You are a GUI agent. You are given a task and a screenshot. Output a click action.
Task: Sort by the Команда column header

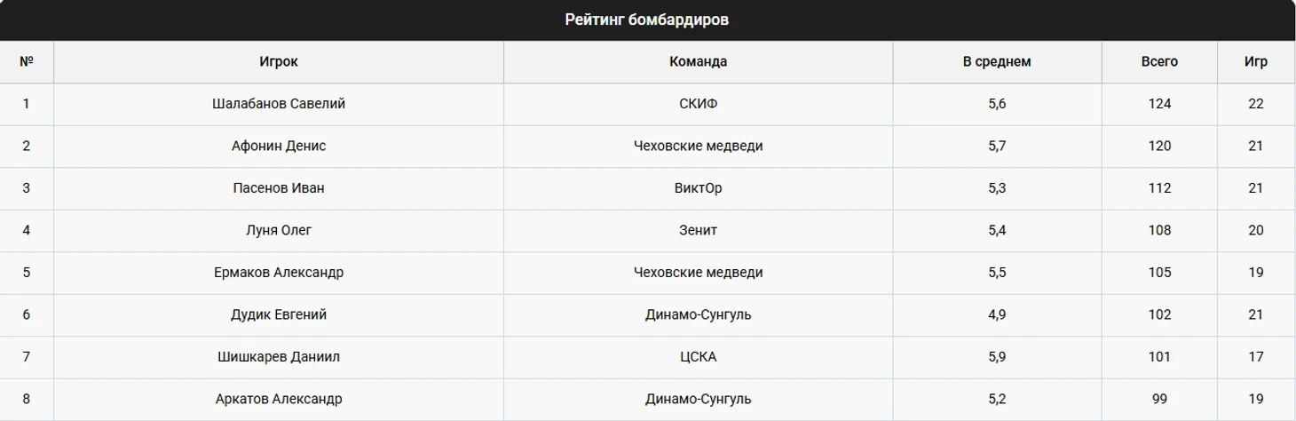698,62
